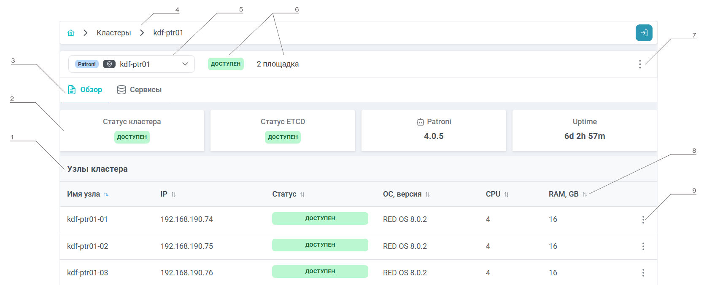The width and height of the screenshot is (704, 285).
Task: Open actions menu for kdf-ptr01-03
Action: [643, 273]
